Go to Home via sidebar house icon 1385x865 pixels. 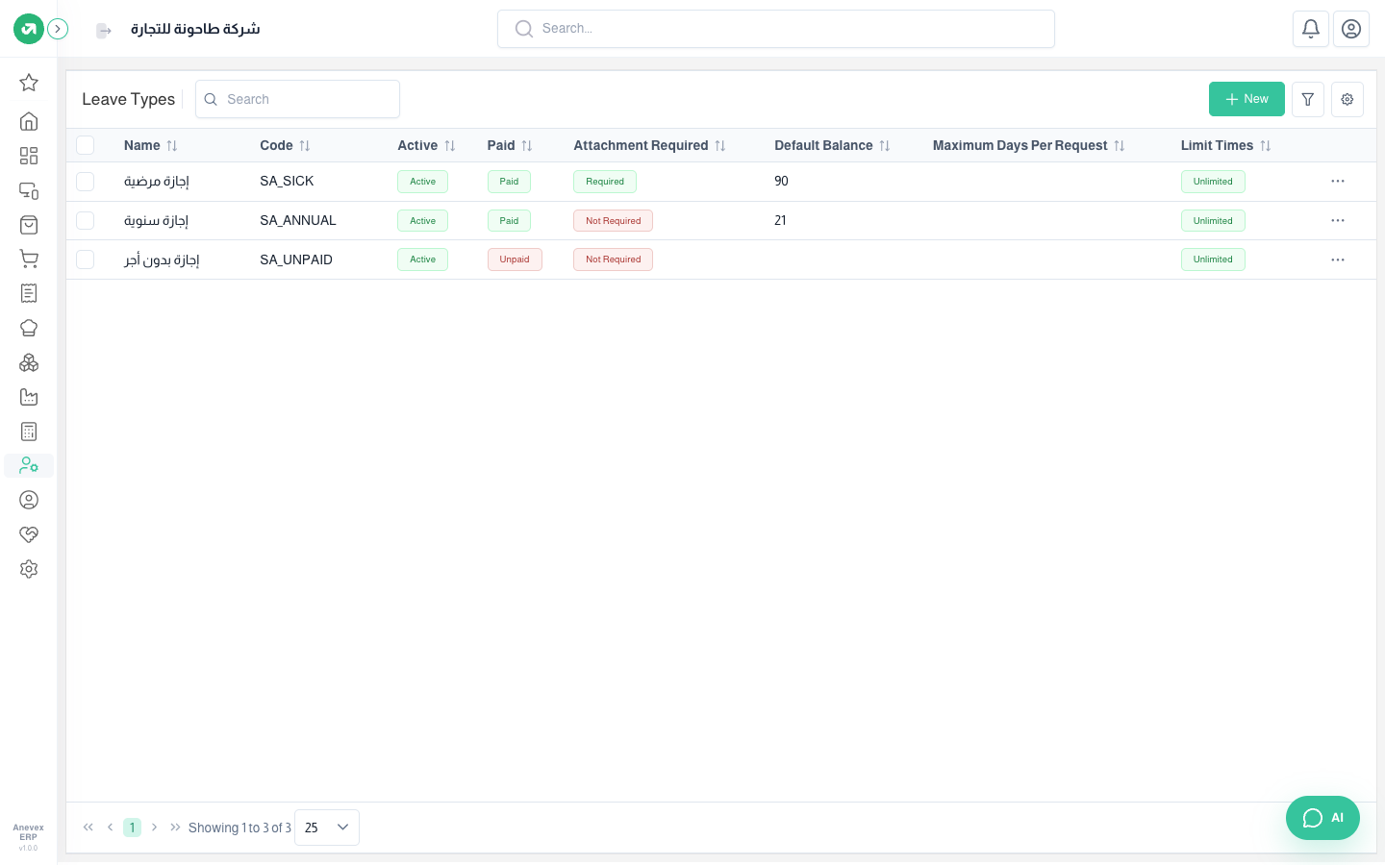click(29, 121)
